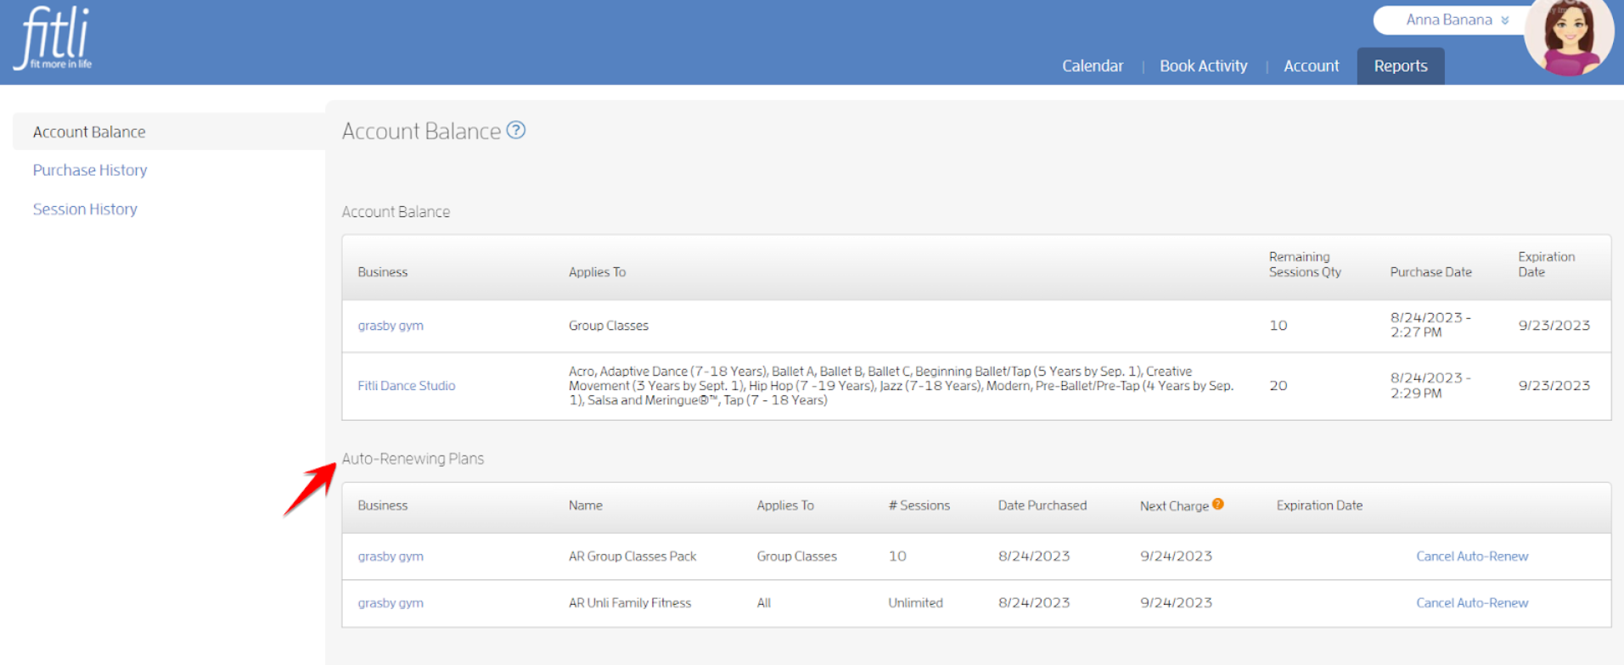Click the 'Account Balance' page title
1624x665 pixels.
[421, 131]
